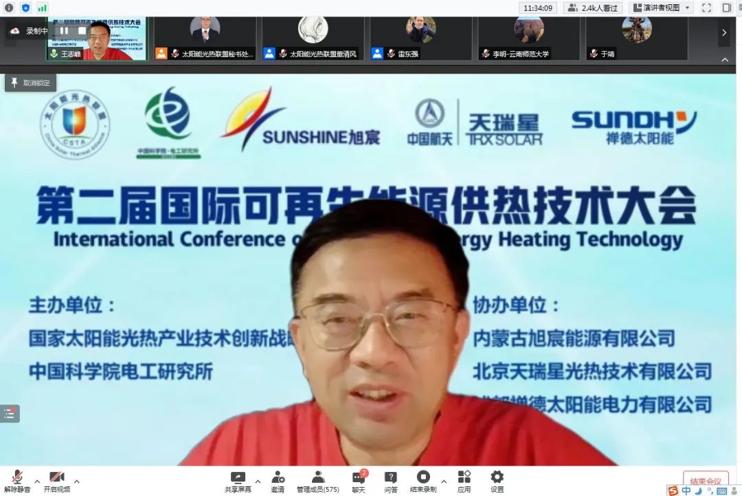This screenshot has height=496, width=742.
Task: Click the 邀请 invite icon
Action: (278, 477)
